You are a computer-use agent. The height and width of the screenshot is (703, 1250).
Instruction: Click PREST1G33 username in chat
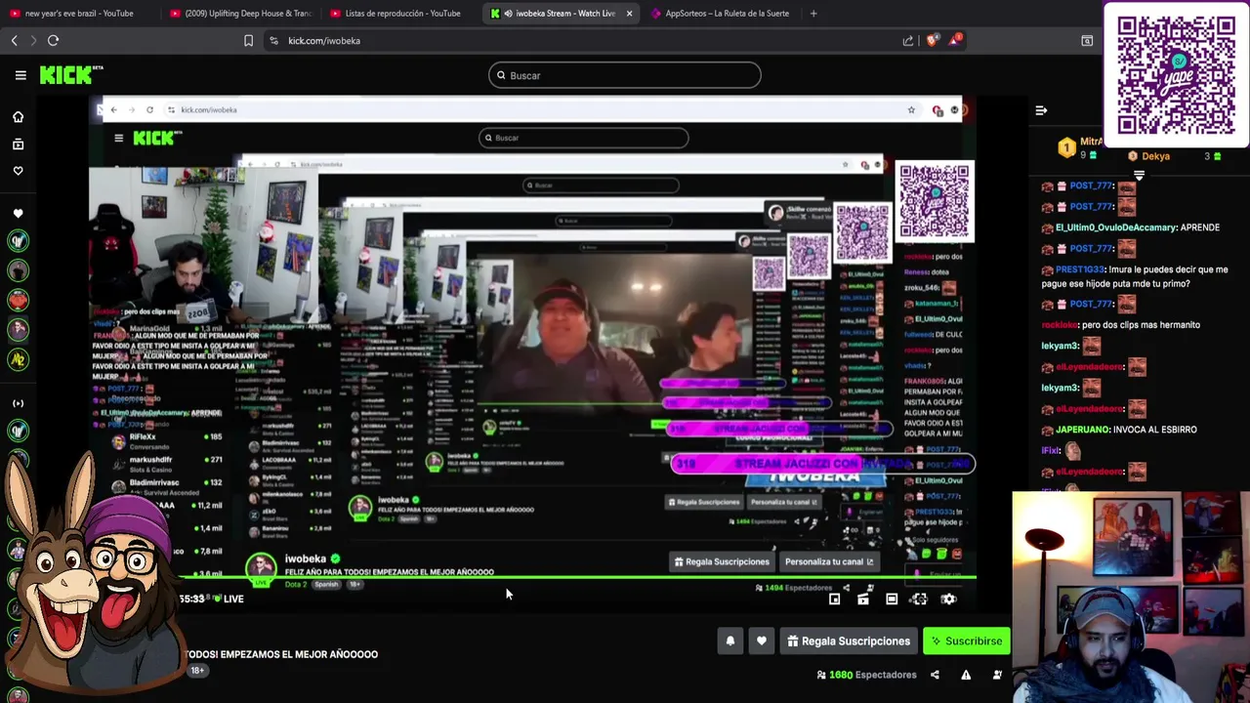(1079, 269)
